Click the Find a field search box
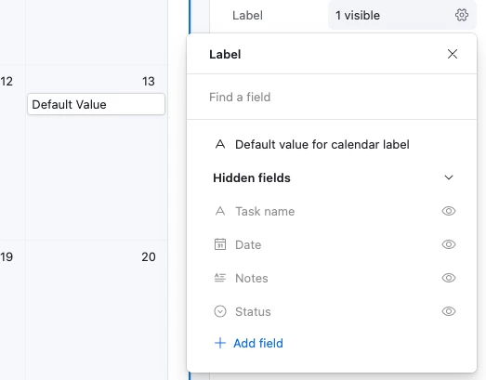Image resolution: width=486 pixels, height=380 pixels. click(x=332, y=97)
